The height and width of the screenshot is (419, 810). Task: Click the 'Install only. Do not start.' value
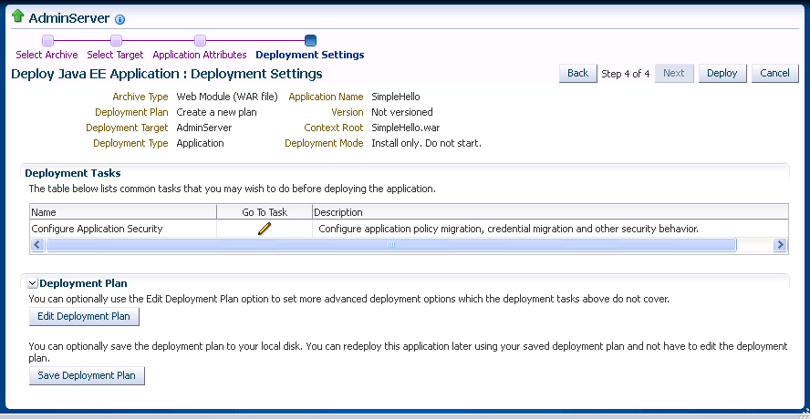426,143
